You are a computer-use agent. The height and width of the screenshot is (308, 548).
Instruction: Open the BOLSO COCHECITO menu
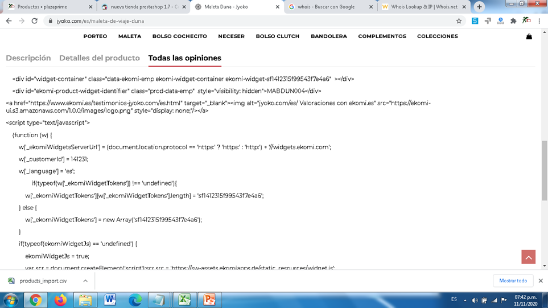180,36
